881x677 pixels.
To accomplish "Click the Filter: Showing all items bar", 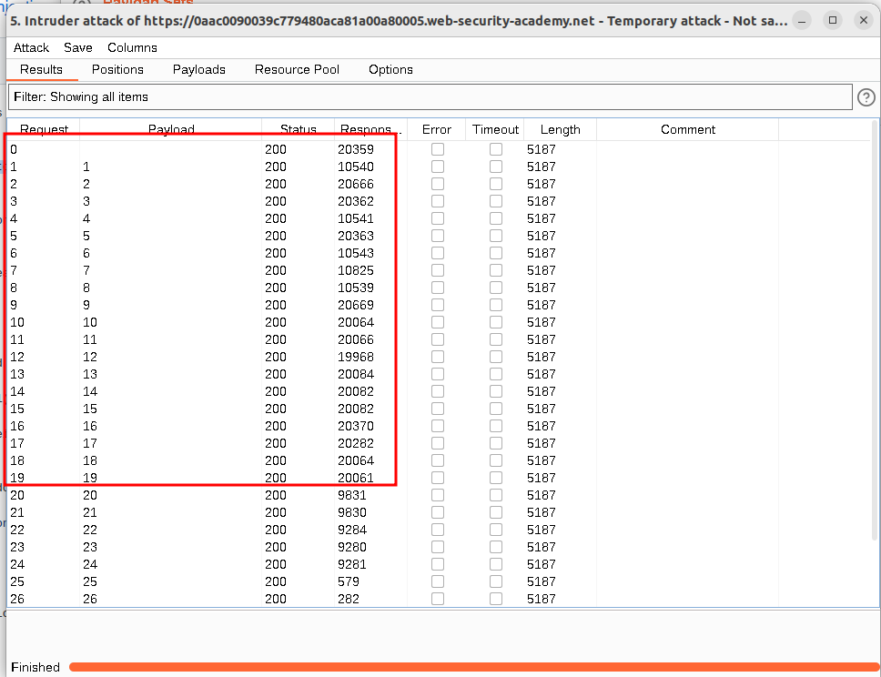I will click(430, 97).
